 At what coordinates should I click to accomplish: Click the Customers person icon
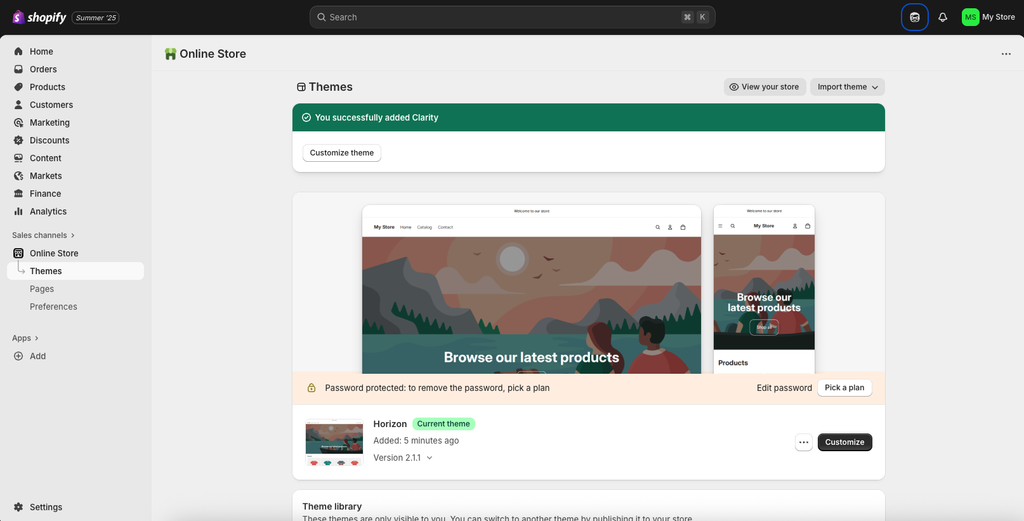pyautogui.click(x=18, y=105)
